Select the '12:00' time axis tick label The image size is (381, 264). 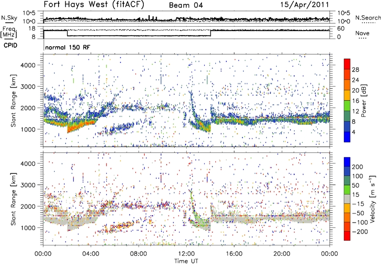coord(186,254)
